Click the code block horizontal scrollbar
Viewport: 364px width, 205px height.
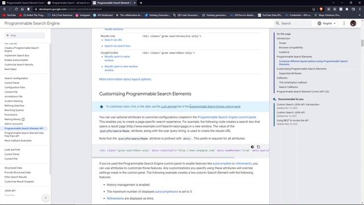pyautogui.click(x=163, y=157)
